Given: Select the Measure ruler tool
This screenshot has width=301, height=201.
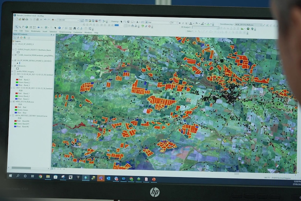Looking at the screenshot, I should [x=71, y=28].
